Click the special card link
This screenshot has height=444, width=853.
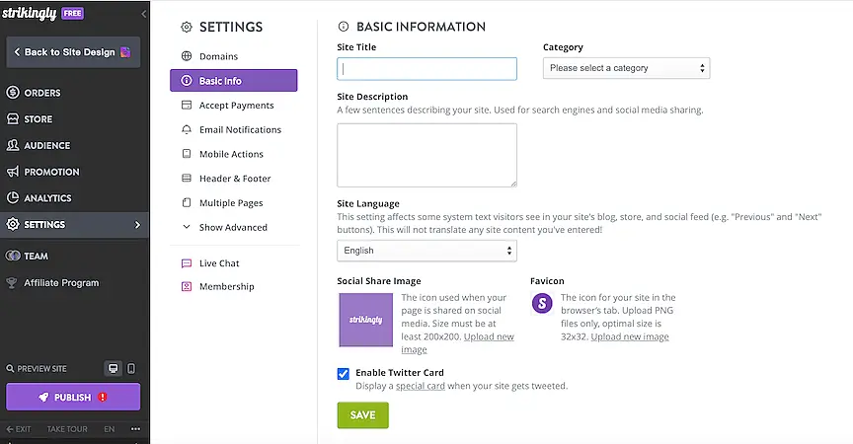(x=421, y=386)
